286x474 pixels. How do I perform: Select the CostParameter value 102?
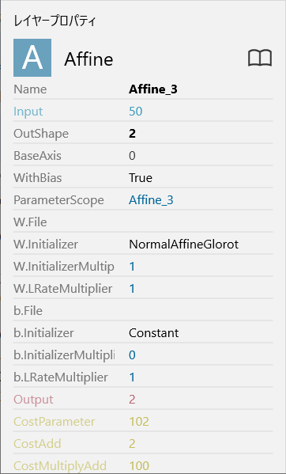(139, 422)
